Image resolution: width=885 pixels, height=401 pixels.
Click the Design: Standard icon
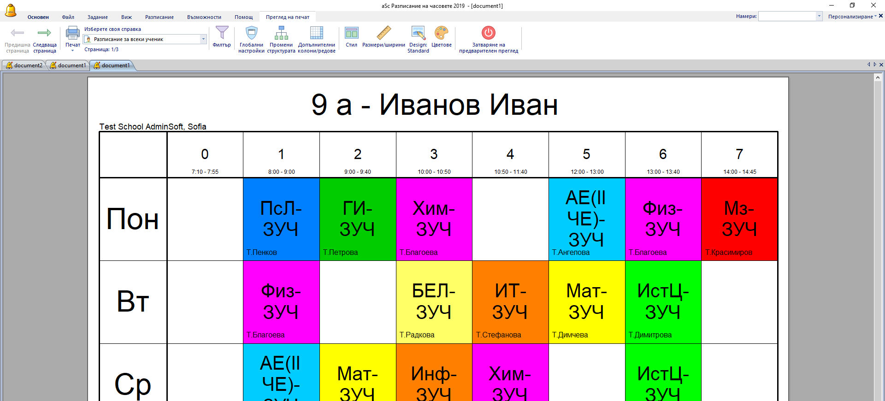(x=418, y=34)
